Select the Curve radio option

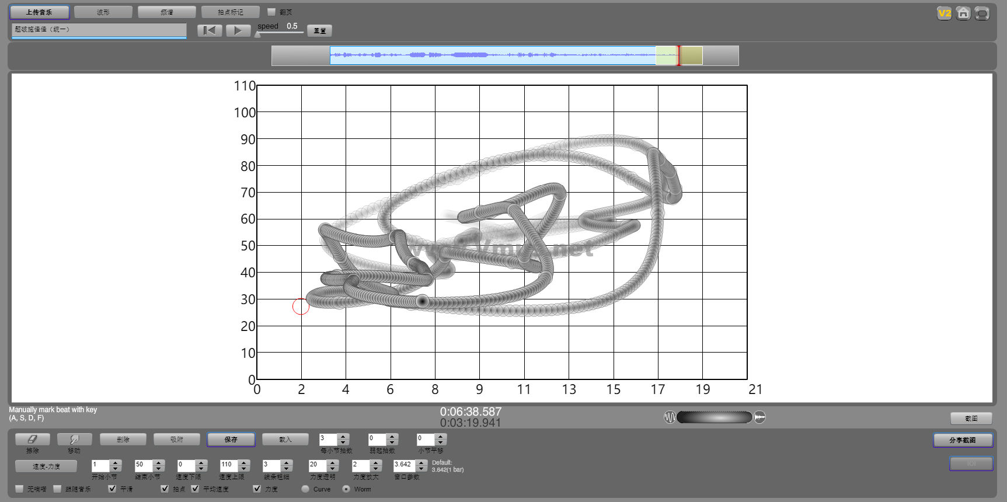pos(305,489)
